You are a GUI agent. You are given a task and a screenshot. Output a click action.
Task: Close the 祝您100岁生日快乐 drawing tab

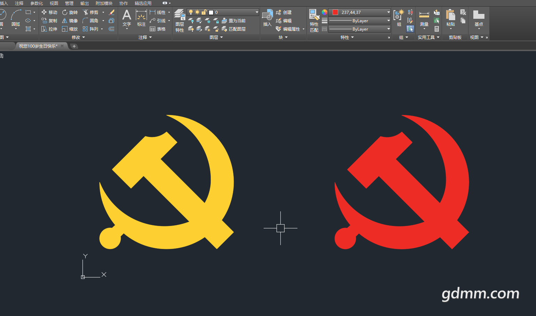[62, 46]
